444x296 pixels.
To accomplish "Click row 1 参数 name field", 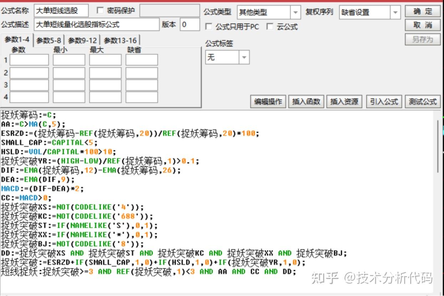I will (29, 60).
